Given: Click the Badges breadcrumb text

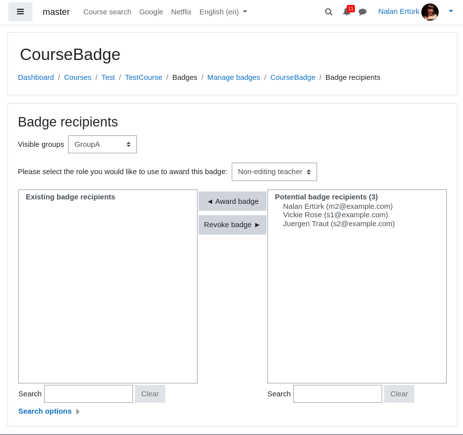Looking at the screenshot, I should pos(185,77).
